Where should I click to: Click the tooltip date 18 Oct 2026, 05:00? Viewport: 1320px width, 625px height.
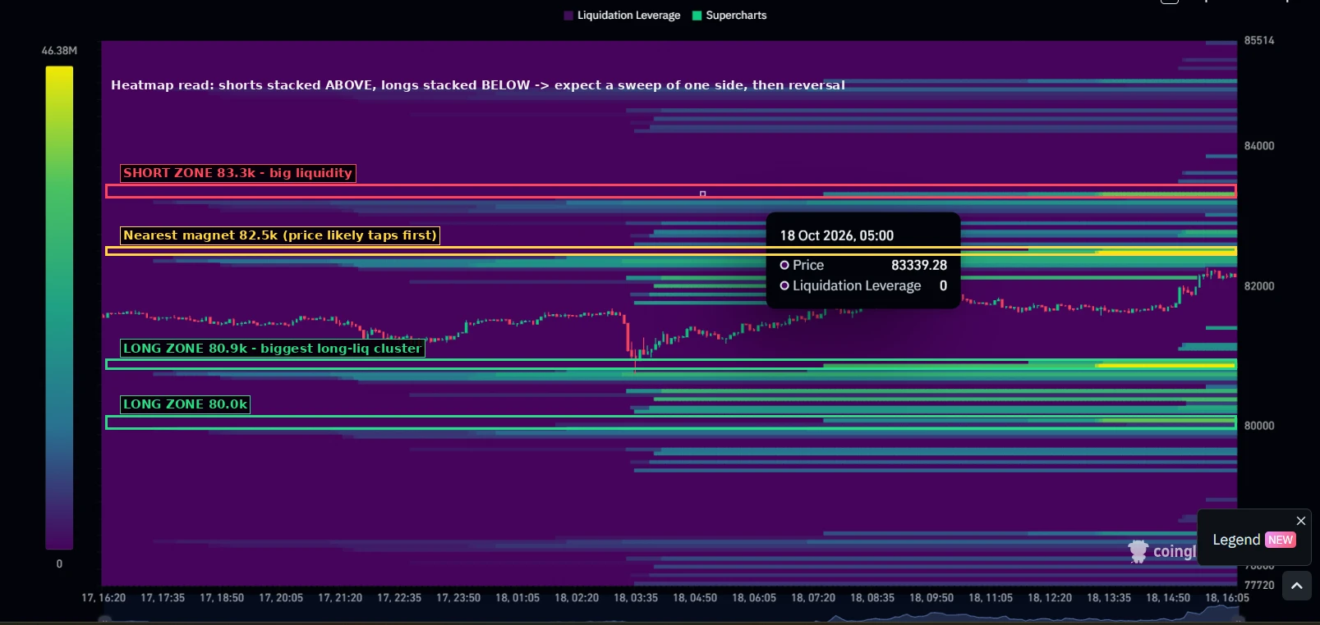point(837,235)
